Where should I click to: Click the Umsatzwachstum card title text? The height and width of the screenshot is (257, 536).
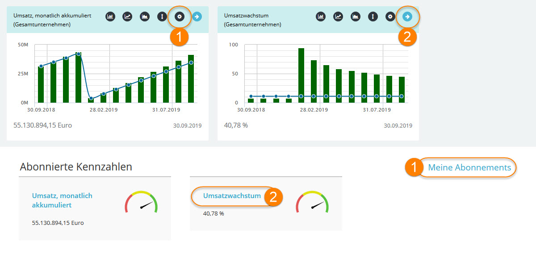click(x=246, y=16)
